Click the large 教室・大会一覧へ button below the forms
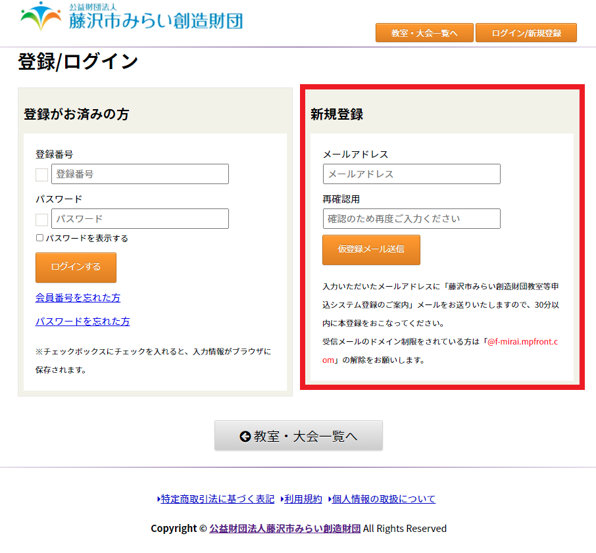 [x=298, y=435]
